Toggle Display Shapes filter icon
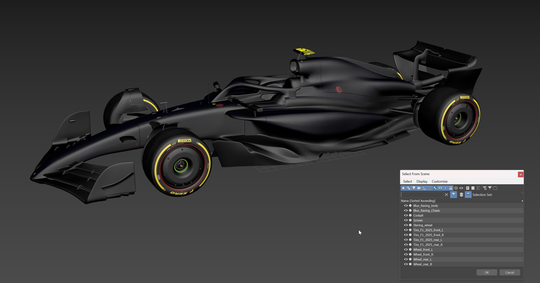This screenshot has height=283, width=540. tap(409, 188)
